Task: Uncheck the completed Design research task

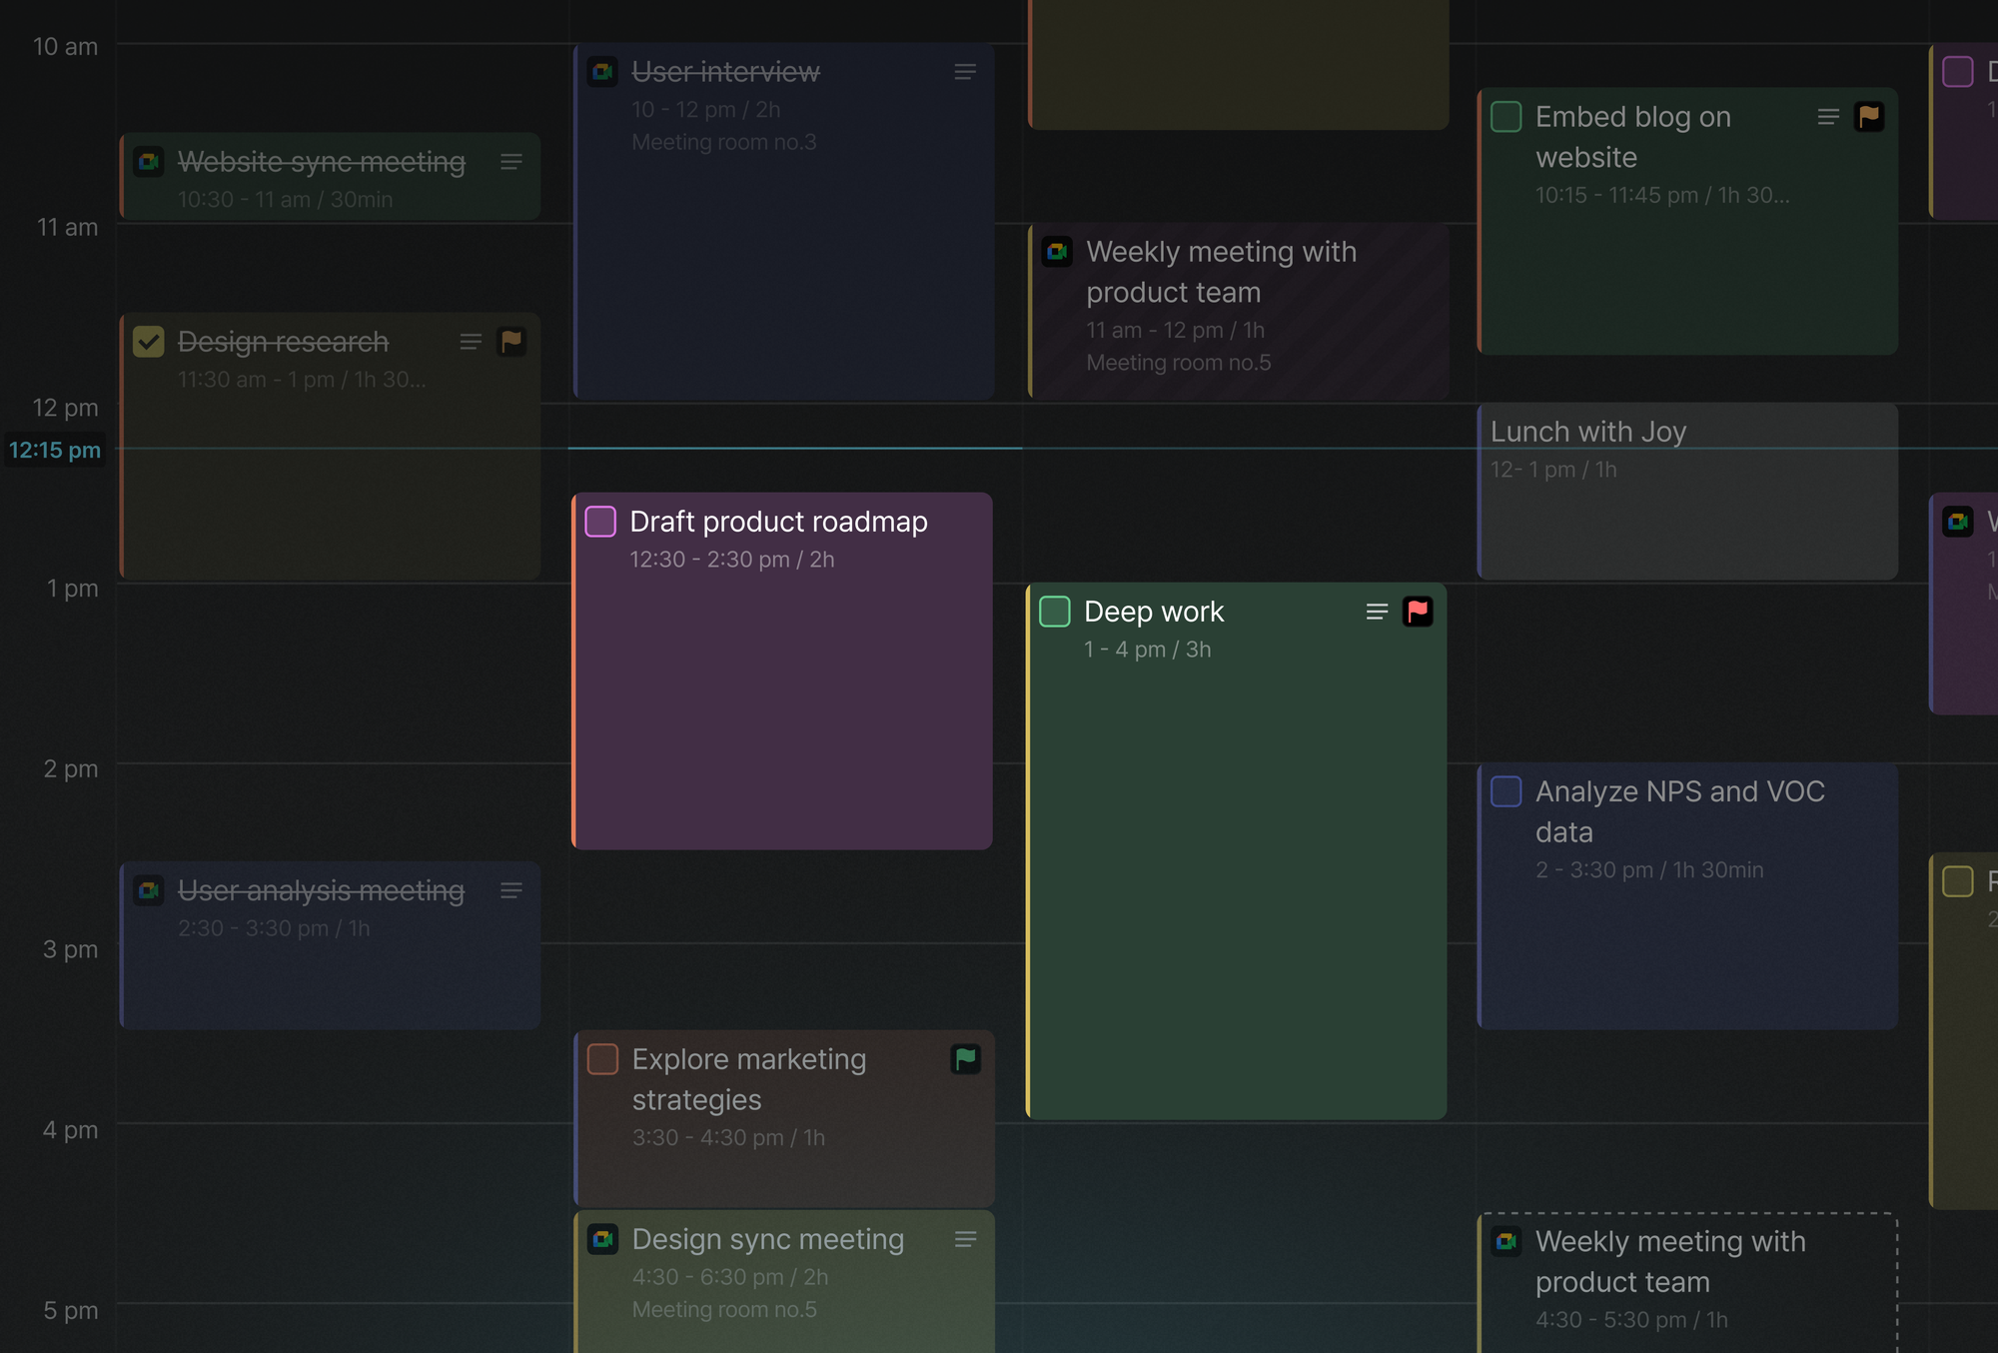Action: click(149, 342)
